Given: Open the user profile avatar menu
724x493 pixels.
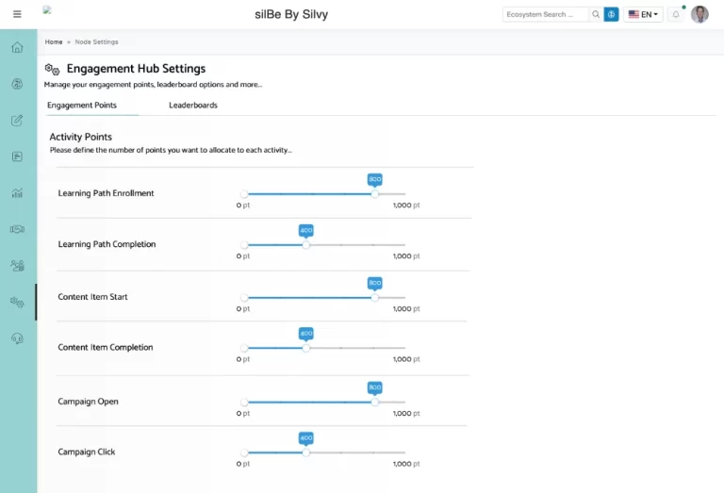Looking at the screenshot, I should point(699,14).
